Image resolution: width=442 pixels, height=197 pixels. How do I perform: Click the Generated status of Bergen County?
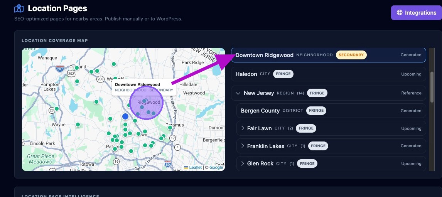pyautogui.click(x=411, y=111)
